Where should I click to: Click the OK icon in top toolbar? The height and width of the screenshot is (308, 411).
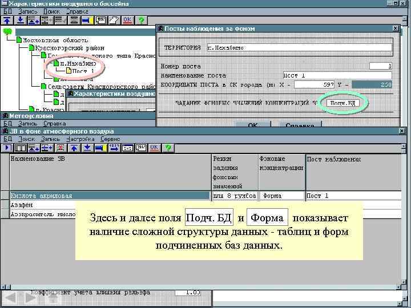[x=127, y=20]
